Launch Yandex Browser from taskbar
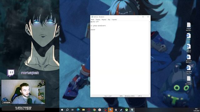Viewport: 200px width, 112px height. [100, 110]
